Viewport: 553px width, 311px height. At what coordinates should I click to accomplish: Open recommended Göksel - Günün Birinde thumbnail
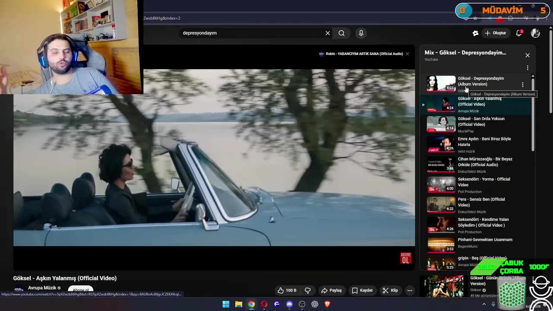click(444, 286)
